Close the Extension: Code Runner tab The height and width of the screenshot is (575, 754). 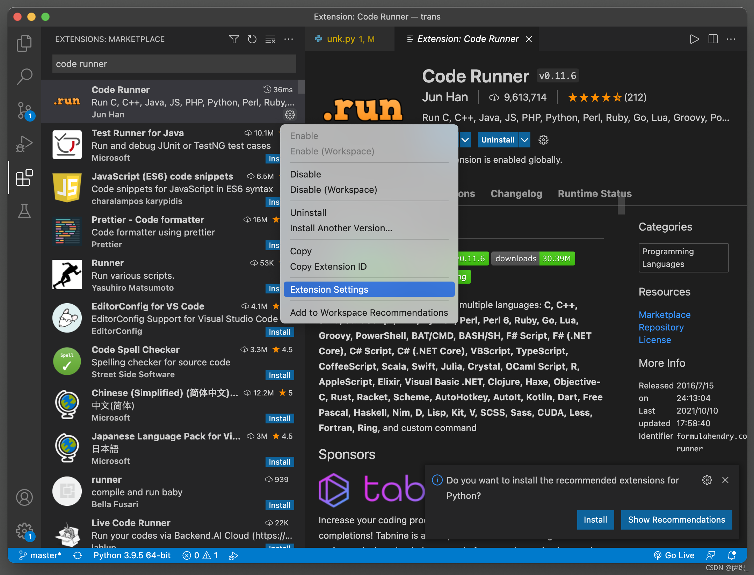[x=529, y=39]
